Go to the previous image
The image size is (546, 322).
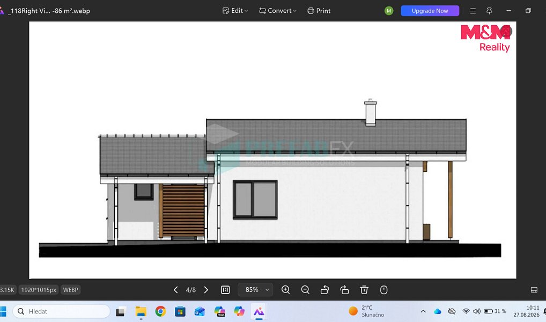click(176, 290)
